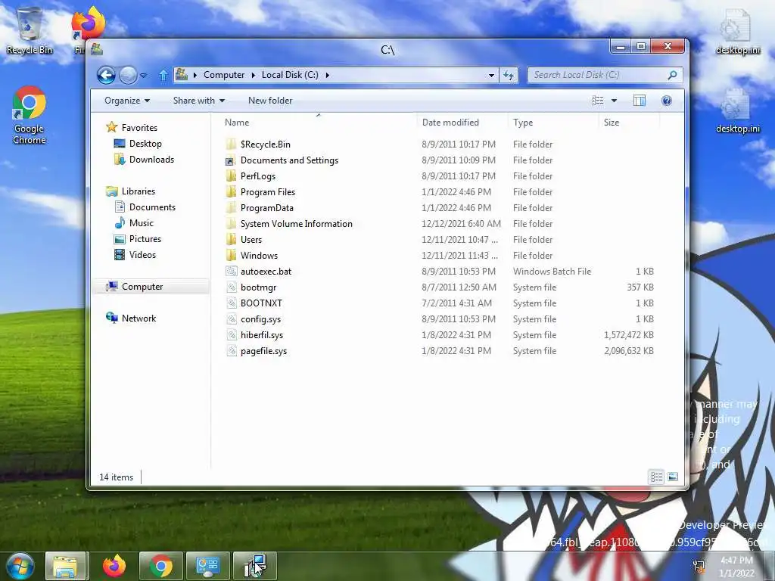Click the Forward navigation arrow button
Screen dimensions: 775x581
tap(129, 75)
